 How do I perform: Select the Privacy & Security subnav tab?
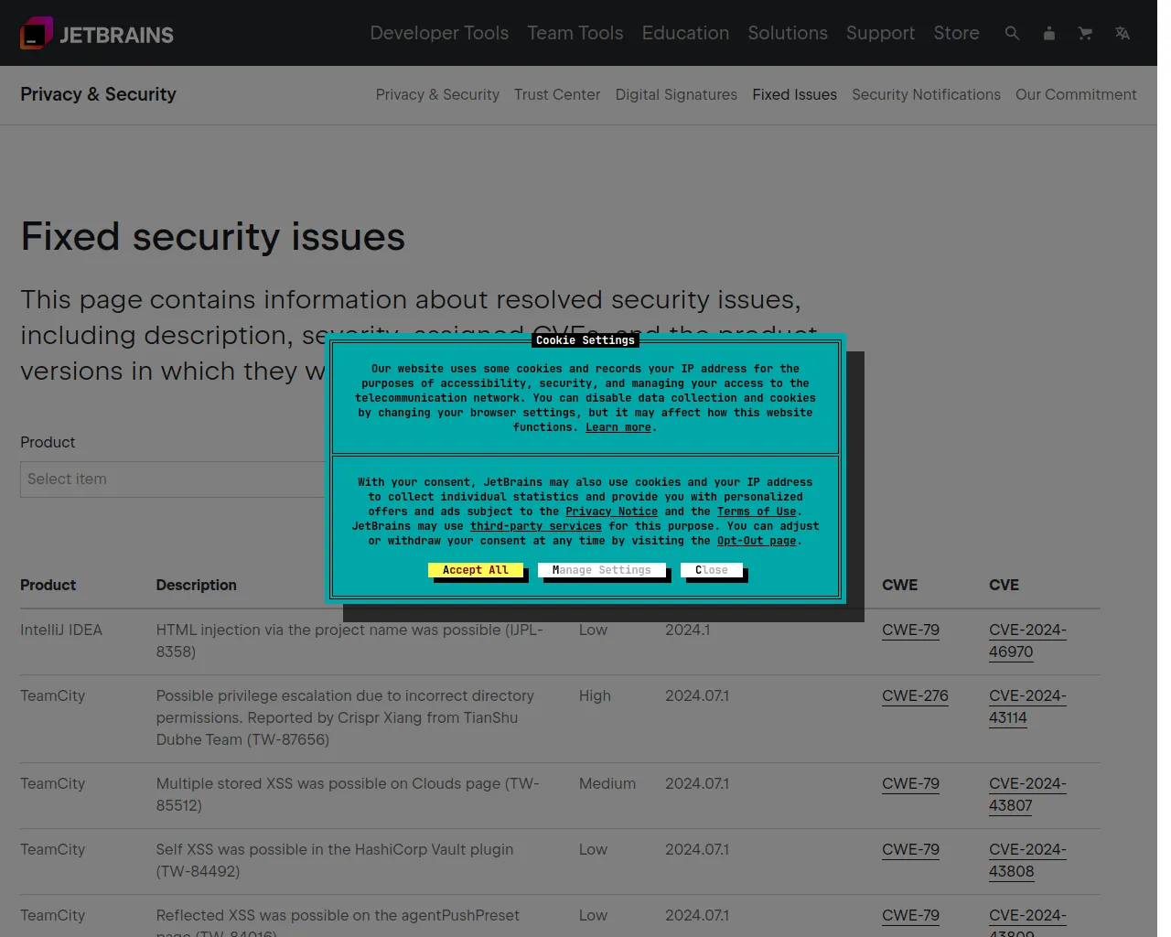pyautogui.click(x=437, y=94)
